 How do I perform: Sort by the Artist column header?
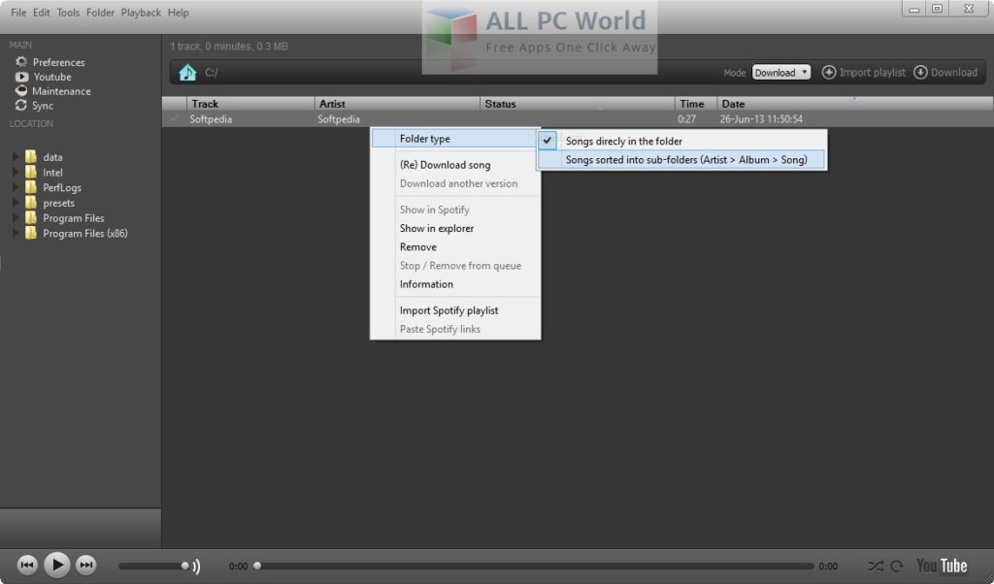397,103
